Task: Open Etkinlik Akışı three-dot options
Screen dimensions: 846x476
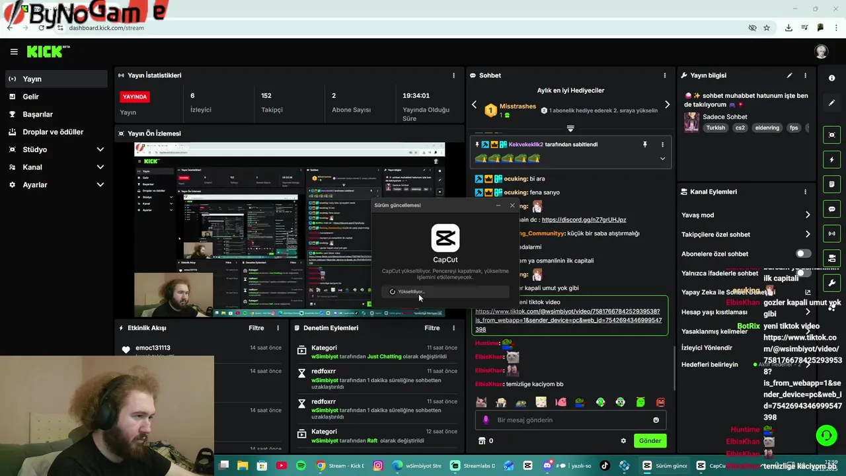Action: [278, 328]
